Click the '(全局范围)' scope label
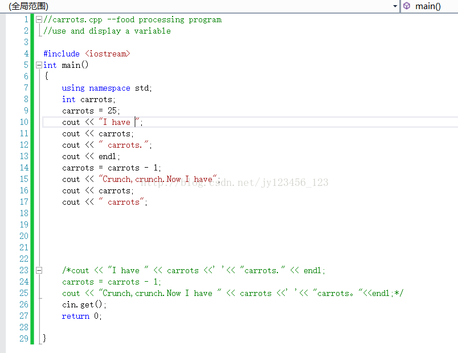Image resolution: width=458 pixels, height=353 pixels. pos(28,6)
